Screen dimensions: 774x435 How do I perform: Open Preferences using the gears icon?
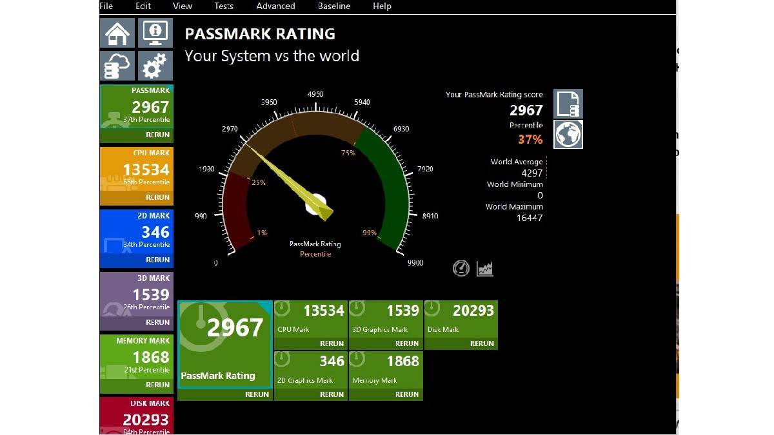coord(155,65)
